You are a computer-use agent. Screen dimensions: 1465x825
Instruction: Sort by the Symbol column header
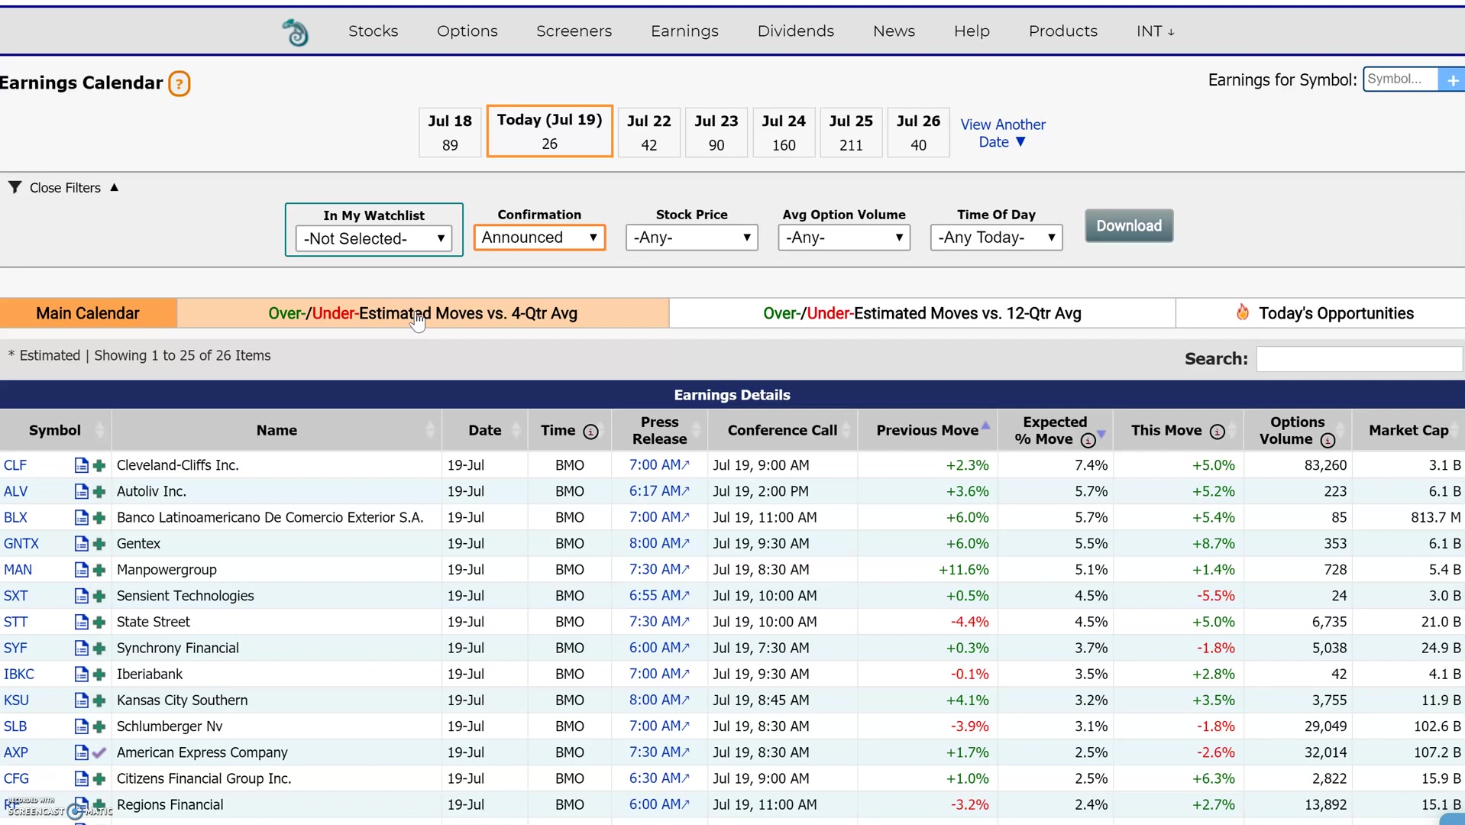[55, 430]
